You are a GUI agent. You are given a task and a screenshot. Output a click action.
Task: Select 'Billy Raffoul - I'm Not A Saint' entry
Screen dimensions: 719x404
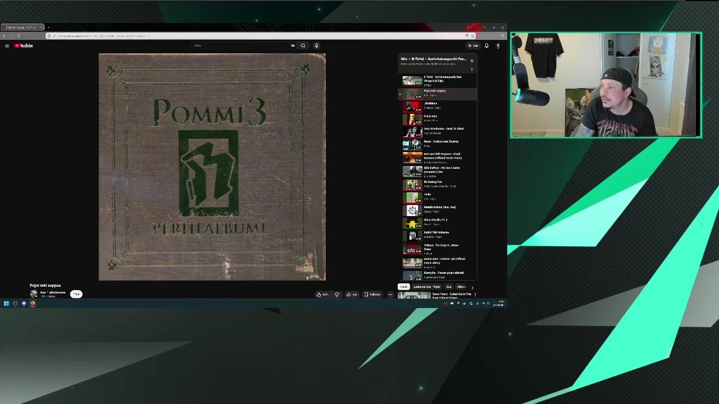[x=438, y=171]
